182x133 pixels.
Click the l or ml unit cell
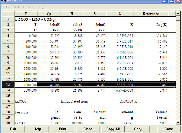pyautogui.click(x=162, y=117)
